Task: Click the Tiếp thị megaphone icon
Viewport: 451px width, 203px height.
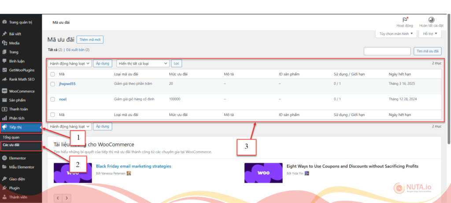Action: (x=4, y=127)
